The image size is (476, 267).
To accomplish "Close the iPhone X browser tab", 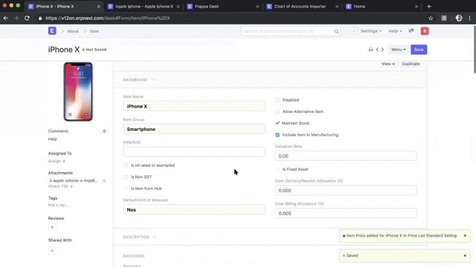I will [x=99, y=6].
